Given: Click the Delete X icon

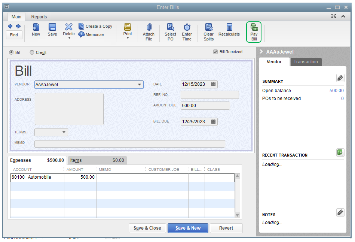Looking at the screenshot, I should click(x=69, y=27).
